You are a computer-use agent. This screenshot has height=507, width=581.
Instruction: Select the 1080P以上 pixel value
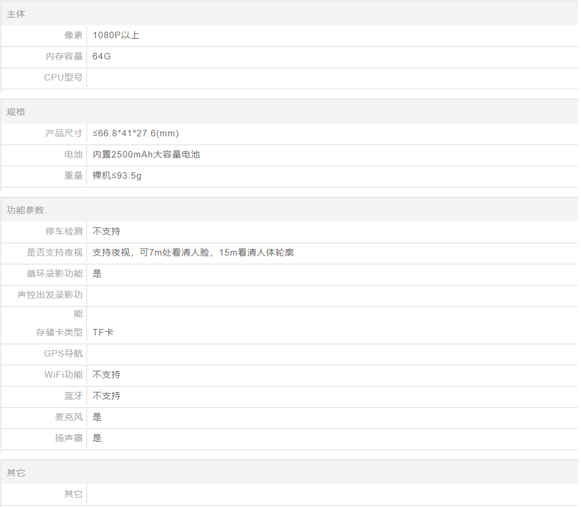116,35
